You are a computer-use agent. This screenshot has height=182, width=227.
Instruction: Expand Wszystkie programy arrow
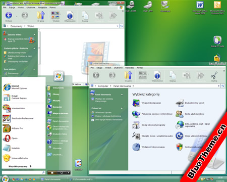coord(31,166)
